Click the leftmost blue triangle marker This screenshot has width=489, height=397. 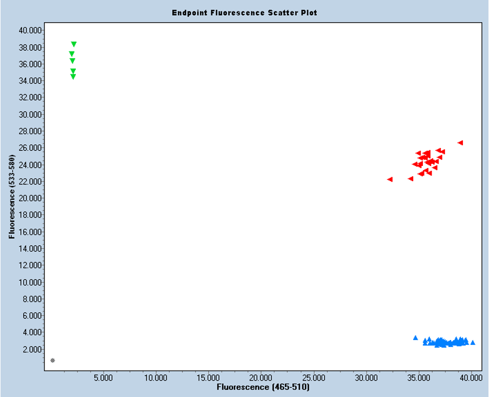click(x=416, y=337)
